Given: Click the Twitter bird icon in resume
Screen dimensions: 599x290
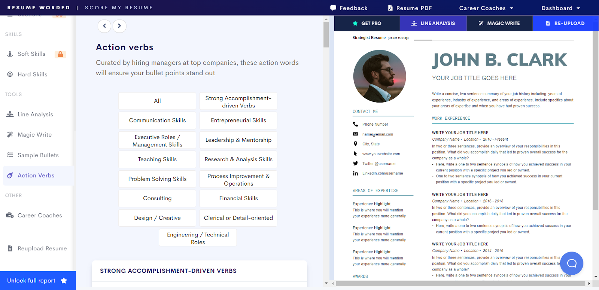Looking at the screenshot, I should click(355, 164).
